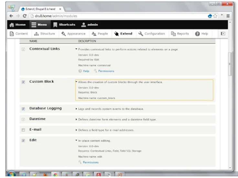The height and width of the screenshot is (178, 238).
Task: Toggle toolbar orientation icon at right
Action: [223, 34]
